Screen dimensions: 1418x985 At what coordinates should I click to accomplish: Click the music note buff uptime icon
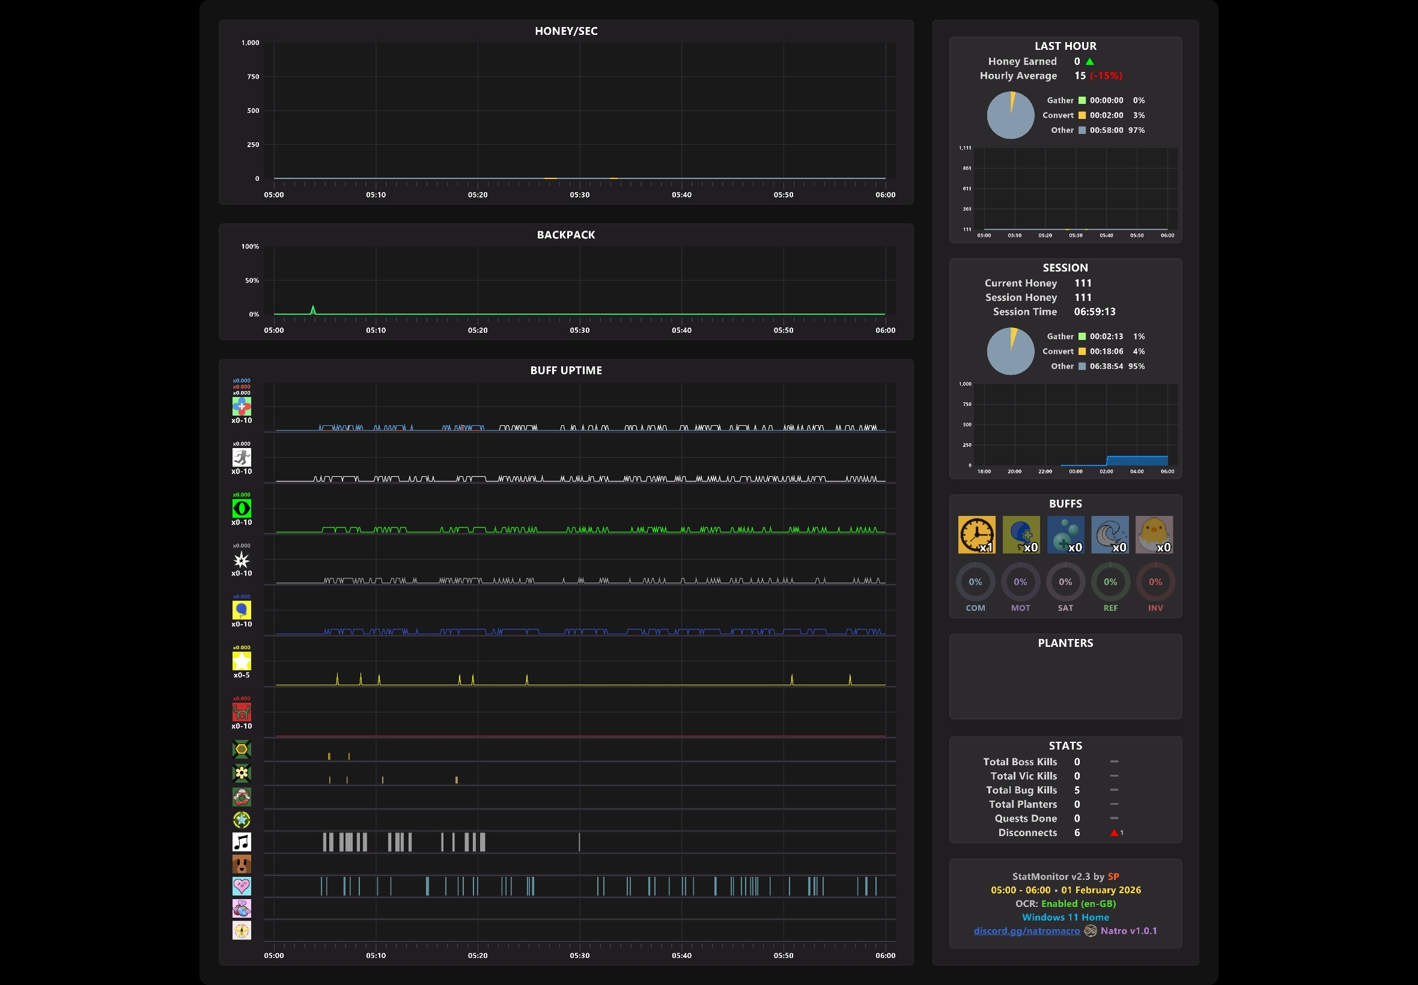click(242, 842)
